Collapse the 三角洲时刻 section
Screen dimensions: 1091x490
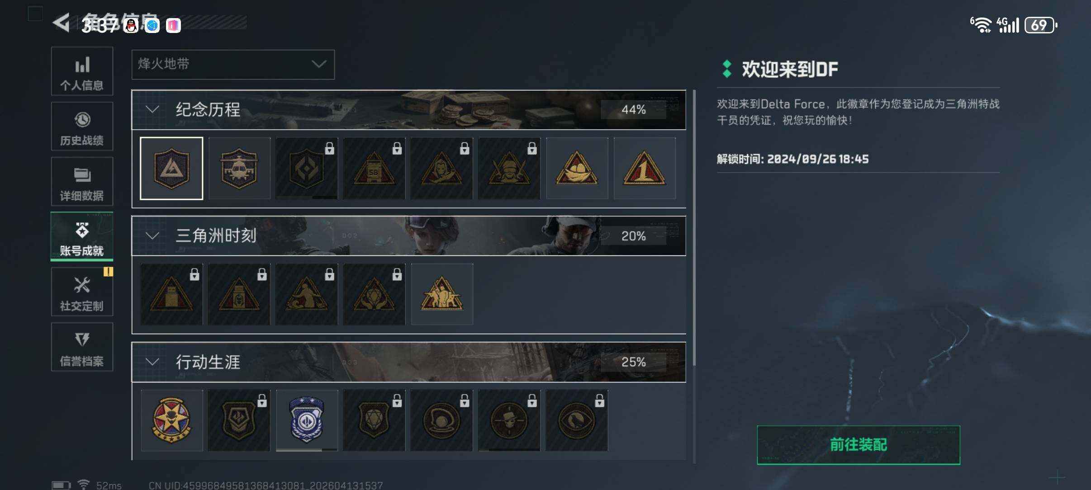[x=152, y=236]
